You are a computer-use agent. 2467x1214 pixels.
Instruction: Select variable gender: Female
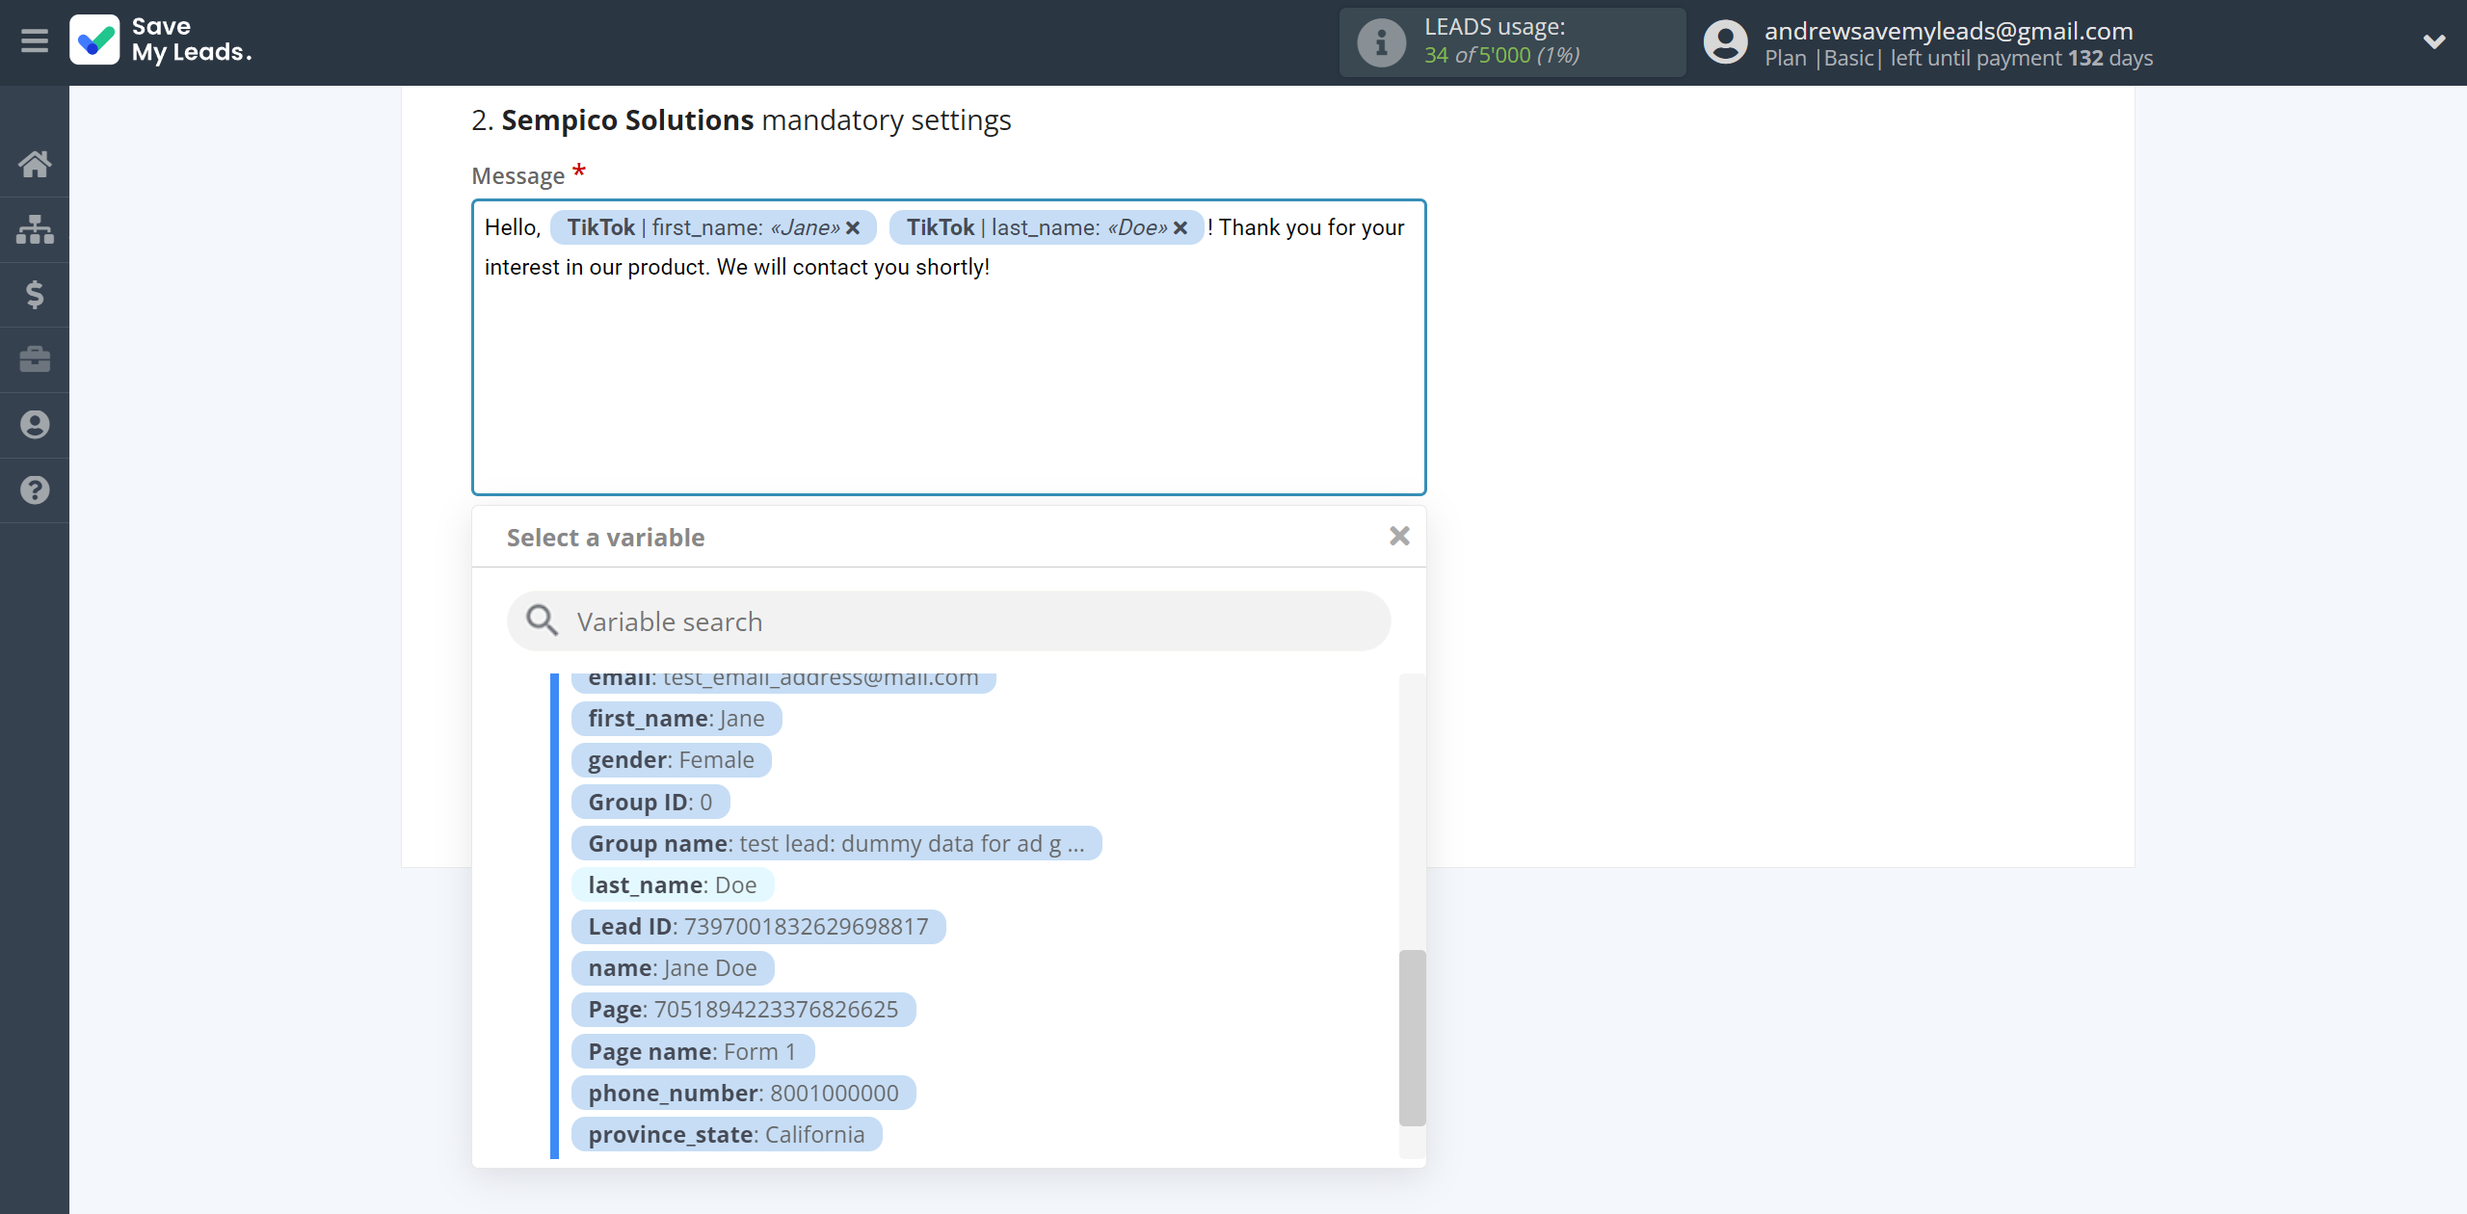(x=672, y=760)
